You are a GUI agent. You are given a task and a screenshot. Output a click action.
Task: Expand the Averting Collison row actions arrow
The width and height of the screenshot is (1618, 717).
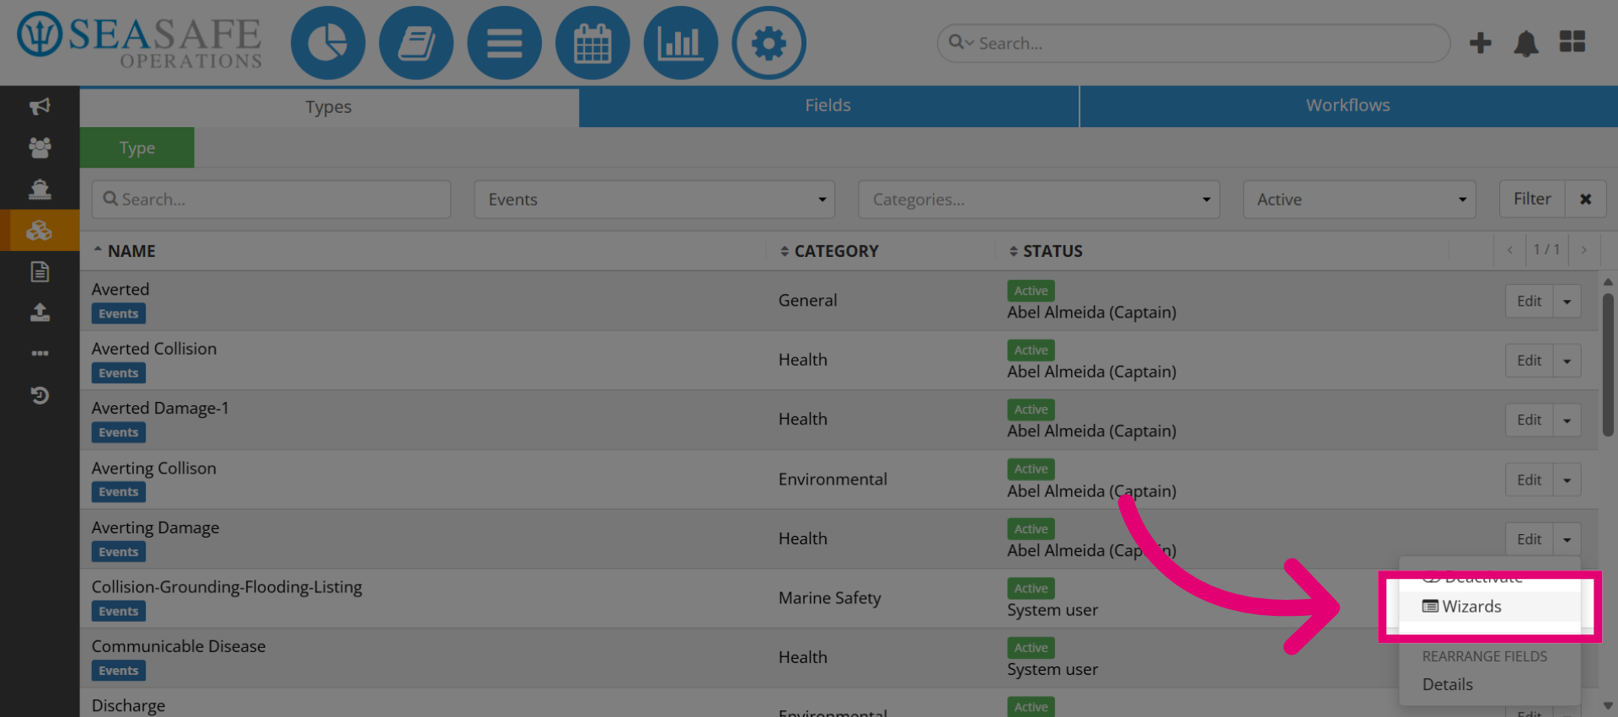pyautogui.click(x=1567, y=480)
